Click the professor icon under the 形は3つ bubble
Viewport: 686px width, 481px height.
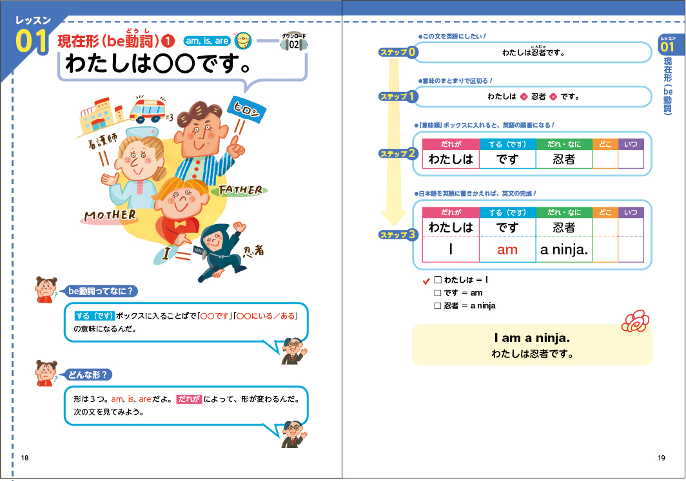point(294,434)
